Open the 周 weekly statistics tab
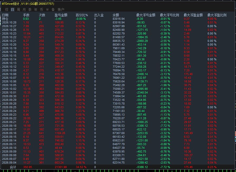 [18, 10]
